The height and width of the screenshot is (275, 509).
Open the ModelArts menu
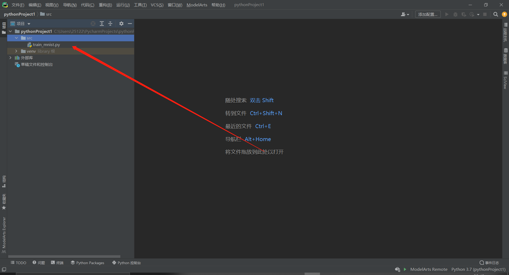(x=197, y=5)
